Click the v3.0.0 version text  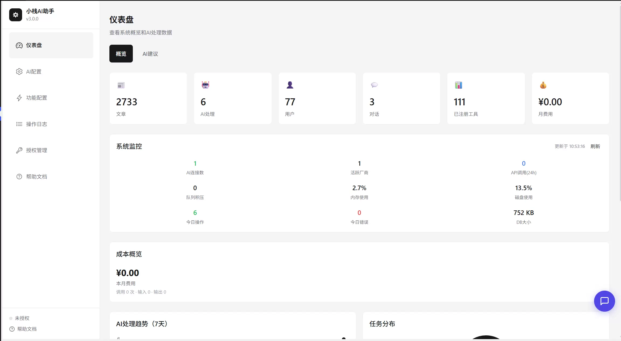point(32,19)
